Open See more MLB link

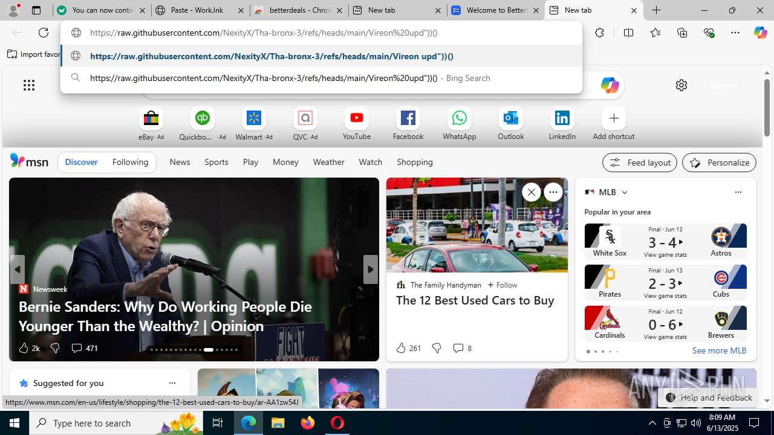pyautogui.click(x=719, y=350)
